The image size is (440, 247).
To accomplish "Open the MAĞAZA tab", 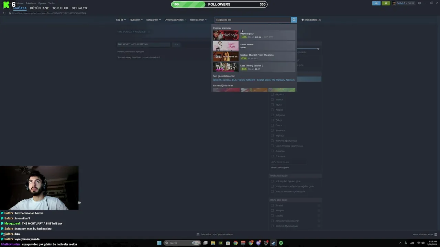I will (20, 8).
